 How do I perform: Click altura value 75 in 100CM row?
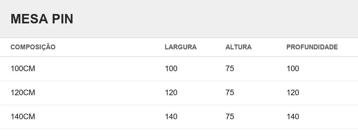[x=230, y=69]
